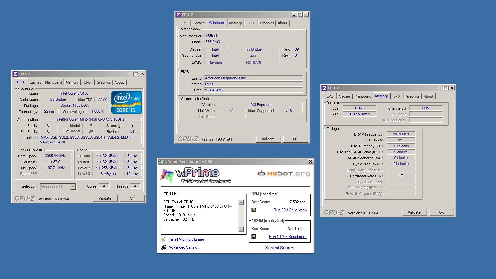Image resolution: width=496 pixels, height=279 pixels.
Task: Switch to Caches tab in CPU window
Action: coord(35,82)
